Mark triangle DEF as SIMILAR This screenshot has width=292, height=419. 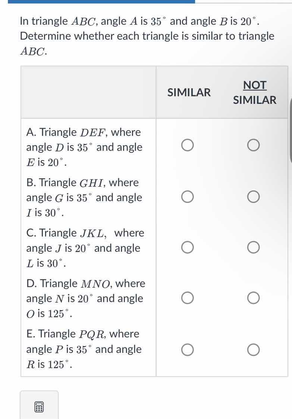point(187,145)
